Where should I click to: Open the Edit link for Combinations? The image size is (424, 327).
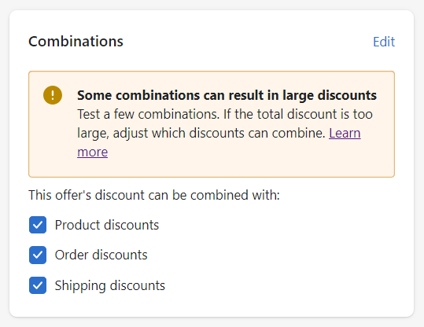(x=384, y=42)
